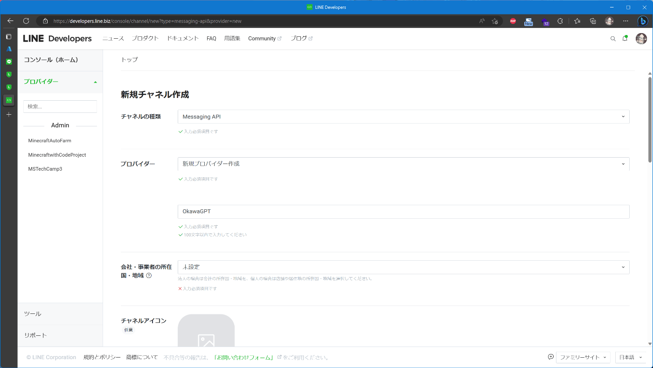The width and height of the screenshot is (653, 368).
Task: Select the MinecraftAutoFarm provider
Action: (x=49, y=140)
